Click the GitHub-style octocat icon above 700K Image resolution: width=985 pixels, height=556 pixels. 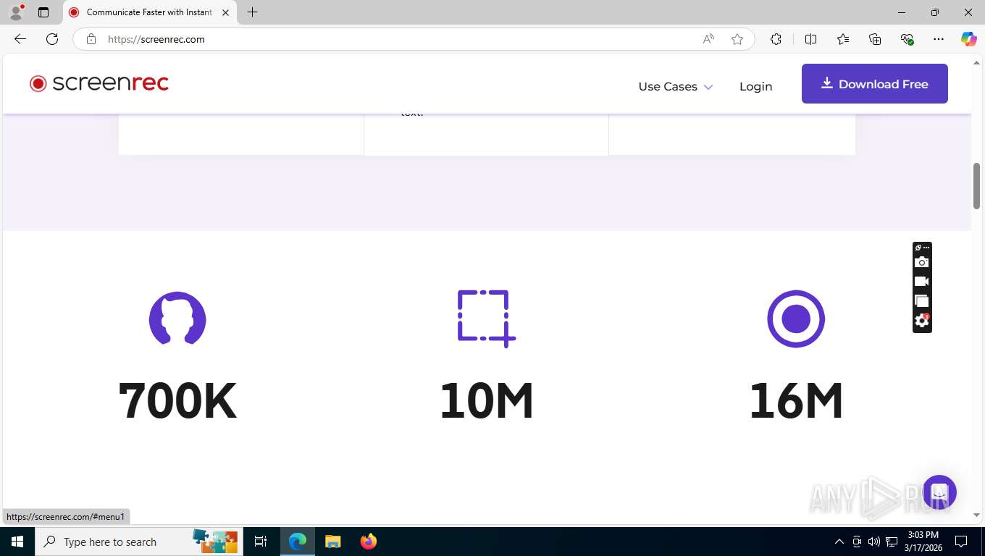point(177,319)
